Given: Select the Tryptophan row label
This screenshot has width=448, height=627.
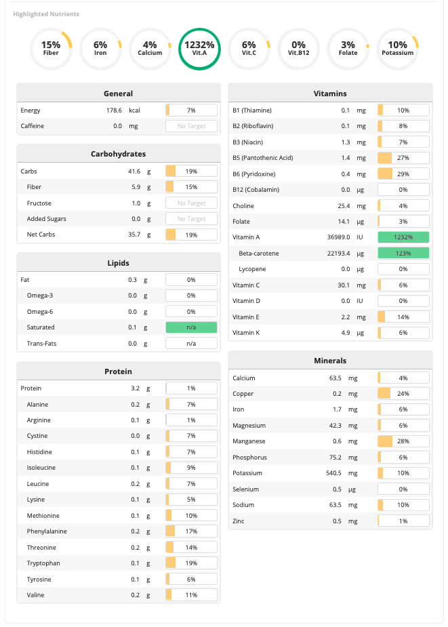Looking at the screenshot, I should 43,563.
